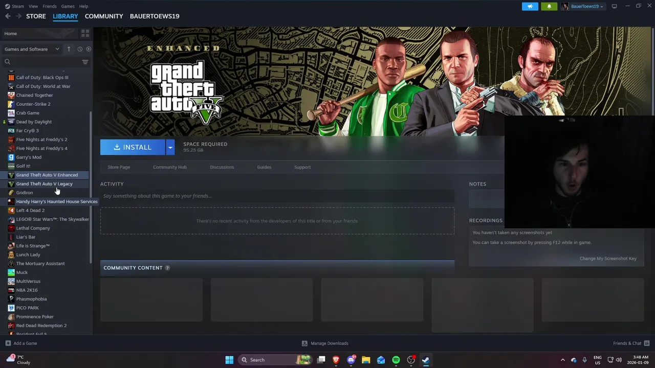
Task: Open Friends & Chat
Action: point(631,343)
